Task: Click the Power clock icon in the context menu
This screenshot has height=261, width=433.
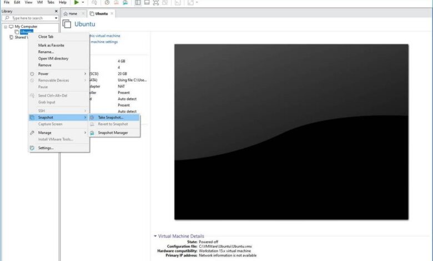Action: (32, 74)
